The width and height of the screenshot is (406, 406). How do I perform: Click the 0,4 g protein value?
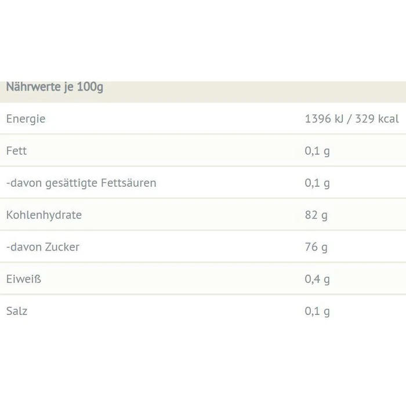pyautogui.click(x=317, y=279)
